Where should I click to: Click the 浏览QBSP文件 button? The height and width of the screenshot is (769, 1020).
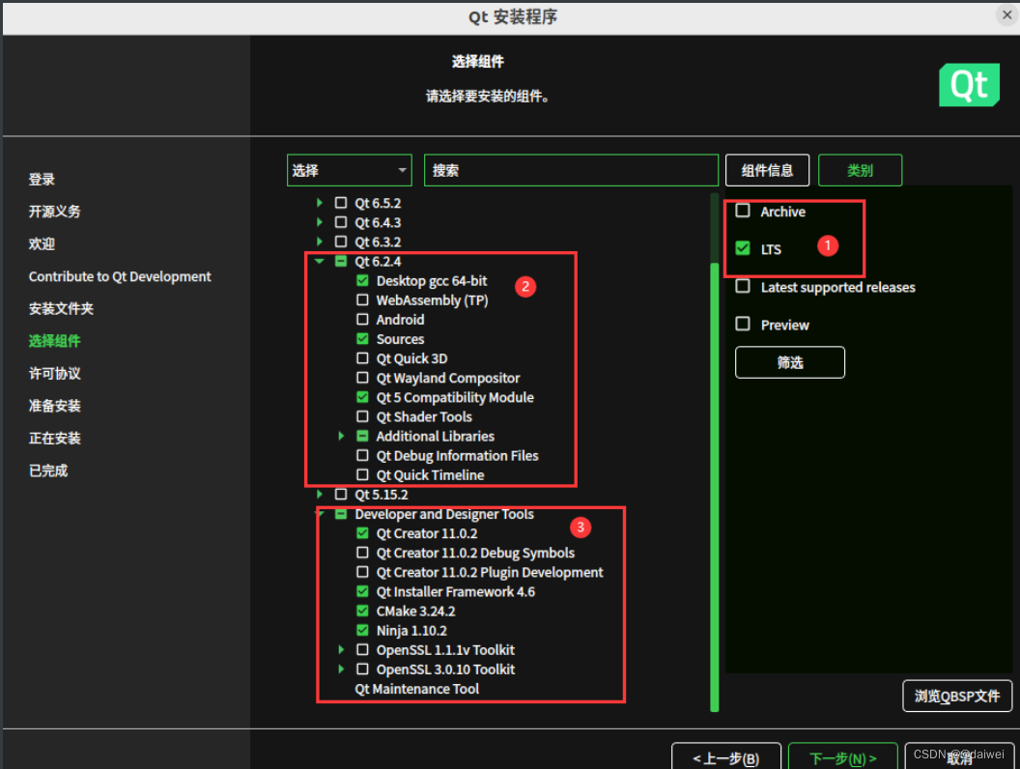[x=957, y=697]
